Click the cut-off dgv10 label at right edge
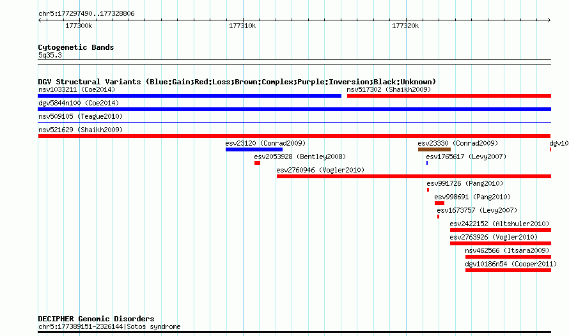This screenshot has width=569, height=336. (559, 143)
